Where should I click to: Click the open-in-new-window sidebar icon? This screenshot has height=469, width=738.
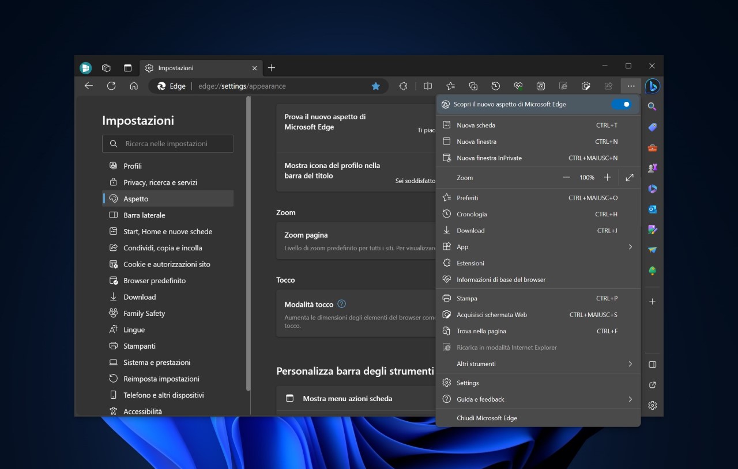(652, 385)
